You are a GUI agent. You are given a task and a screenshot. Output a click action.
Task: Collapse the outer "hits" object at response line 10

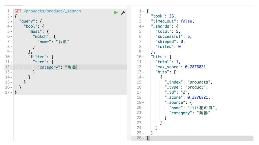143,57
